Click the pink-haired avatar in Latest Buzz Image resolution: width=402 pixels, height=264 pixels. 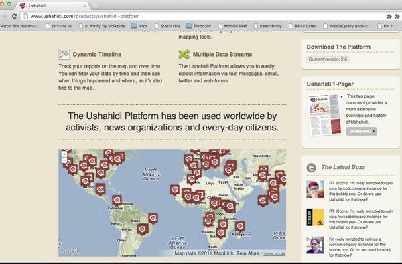tap(315, 189)
